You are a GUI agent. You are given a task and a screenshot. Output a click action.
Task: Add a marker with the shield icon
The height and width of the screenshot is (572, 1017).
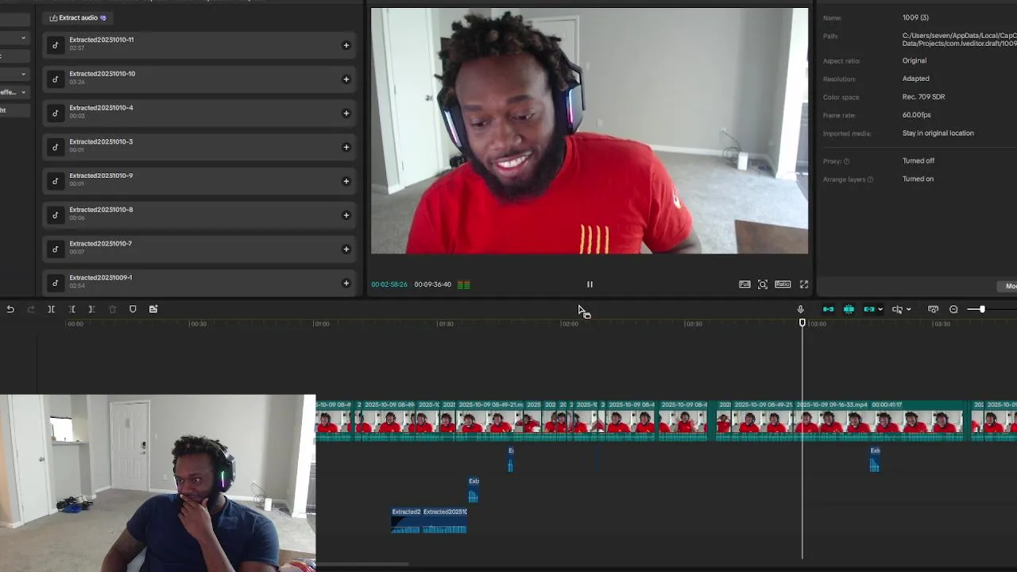(133, 309)
